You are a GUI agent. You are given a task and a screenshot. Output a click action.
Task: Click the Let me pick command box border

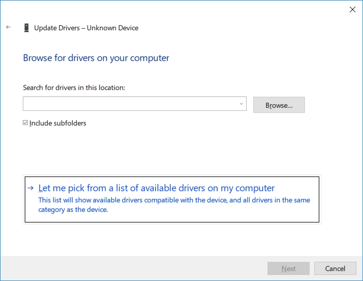point(172,200)
